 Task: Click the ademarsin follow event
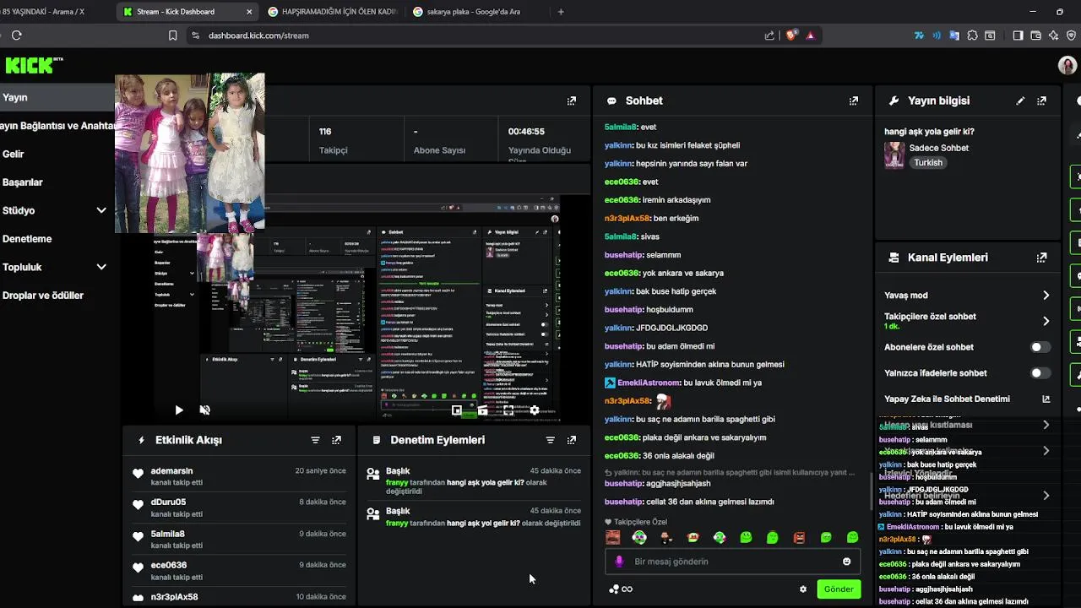(x=239, y=477)
